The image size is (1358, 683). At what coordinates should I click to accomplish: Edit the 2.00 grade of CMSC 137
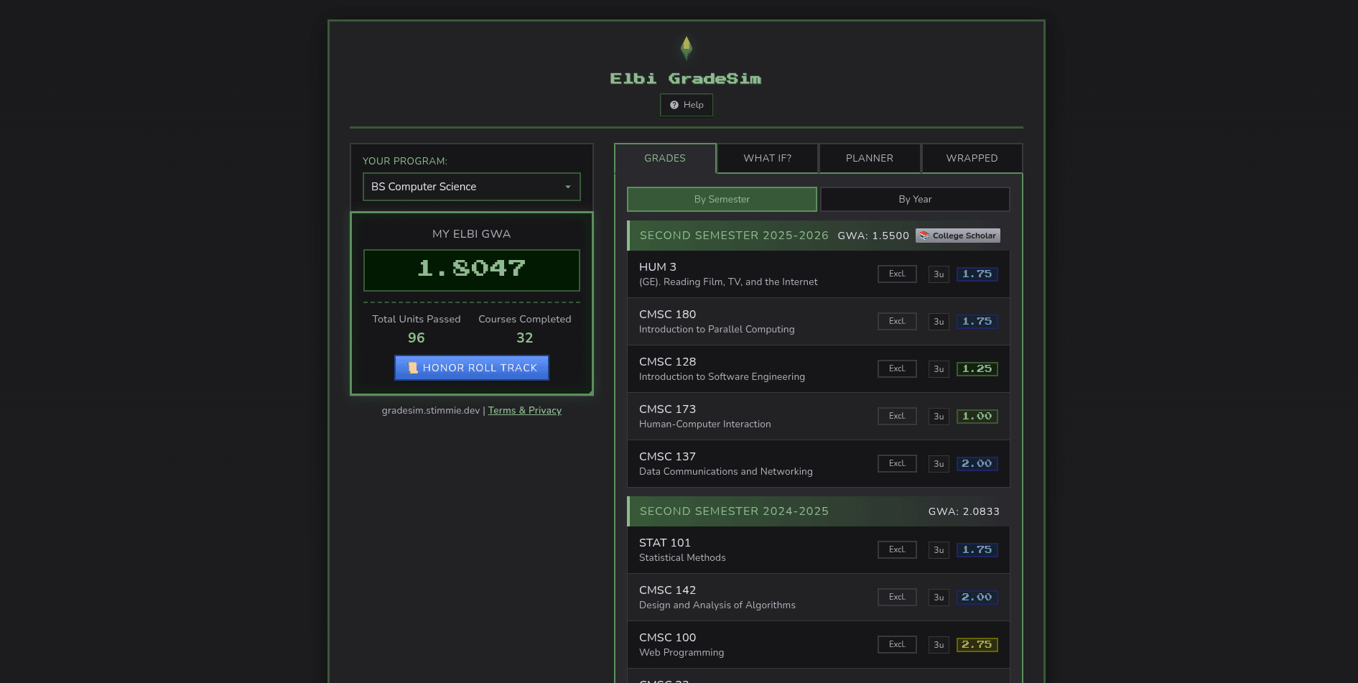(977, 463)
